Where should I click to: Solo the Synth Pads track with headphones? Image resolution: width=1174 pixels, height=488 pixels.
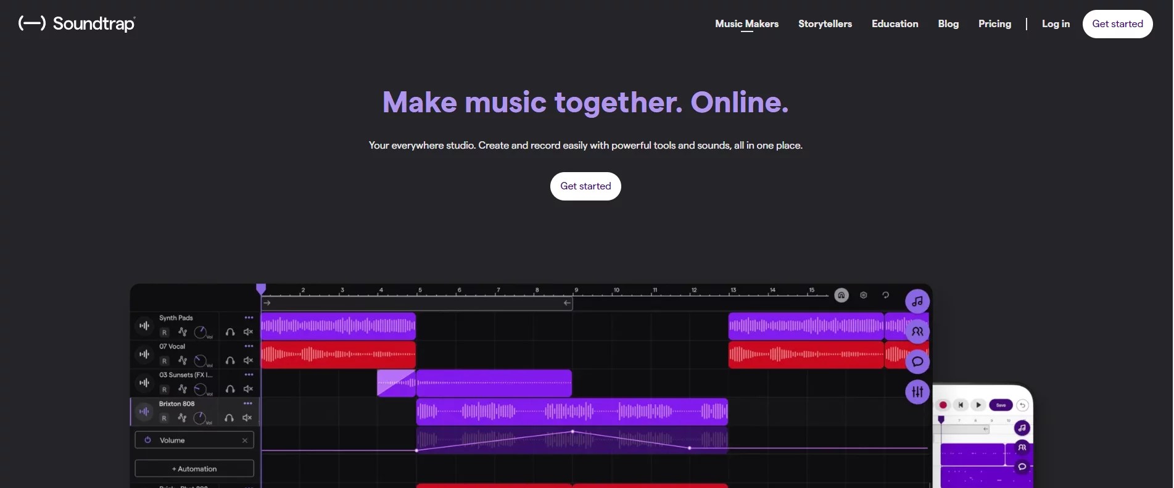(230, 332)
